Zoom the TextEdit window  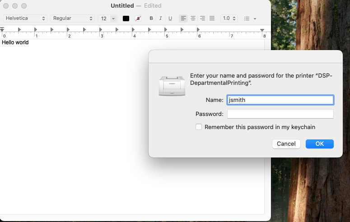24,6
